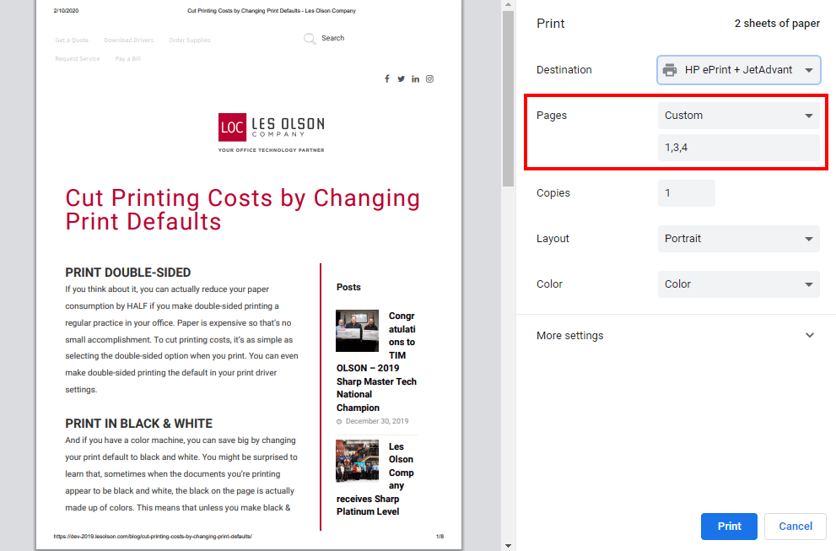Click the preview vertical scrollbar thumb

(508, 99)
